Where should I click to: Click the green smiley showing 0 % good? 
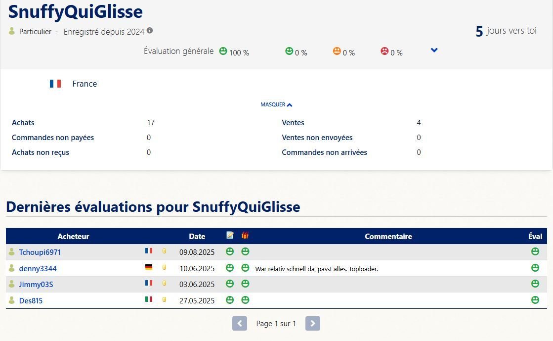289,51
